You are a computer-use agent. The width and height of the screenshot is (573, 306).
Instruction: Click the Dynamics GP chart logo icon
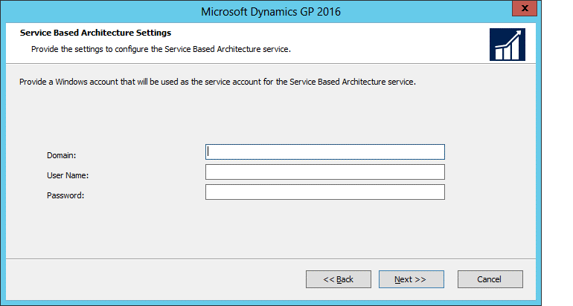pos(508,45)
